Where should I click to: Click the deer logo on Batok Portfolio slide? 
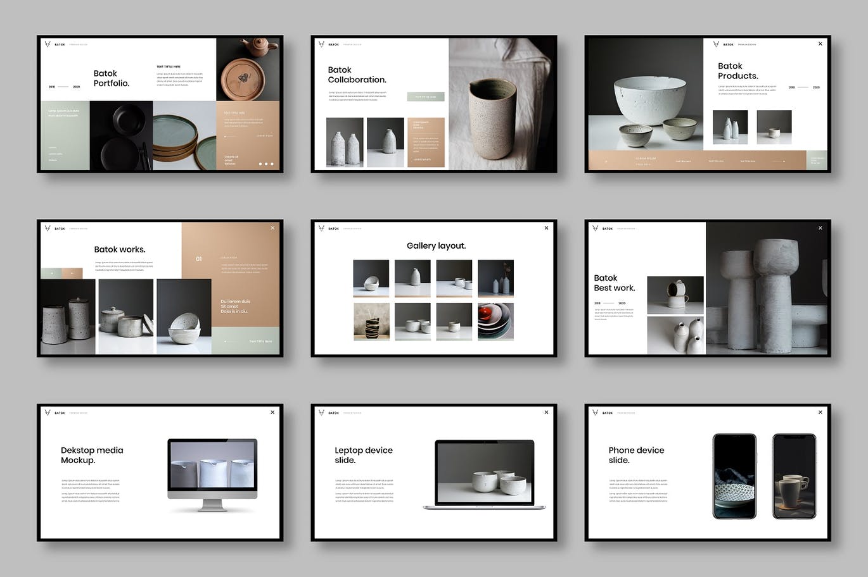coord(48,44)
